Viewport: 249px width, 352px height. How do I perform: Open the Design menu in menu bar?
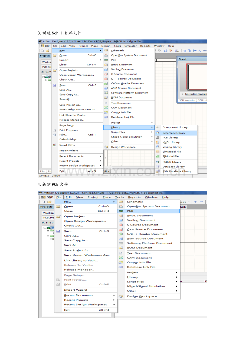coord(106,46)
